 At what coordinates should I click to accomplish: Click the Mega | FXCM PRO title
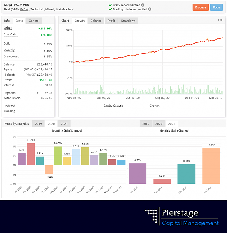pyautogui.click(x=16, y=5)
